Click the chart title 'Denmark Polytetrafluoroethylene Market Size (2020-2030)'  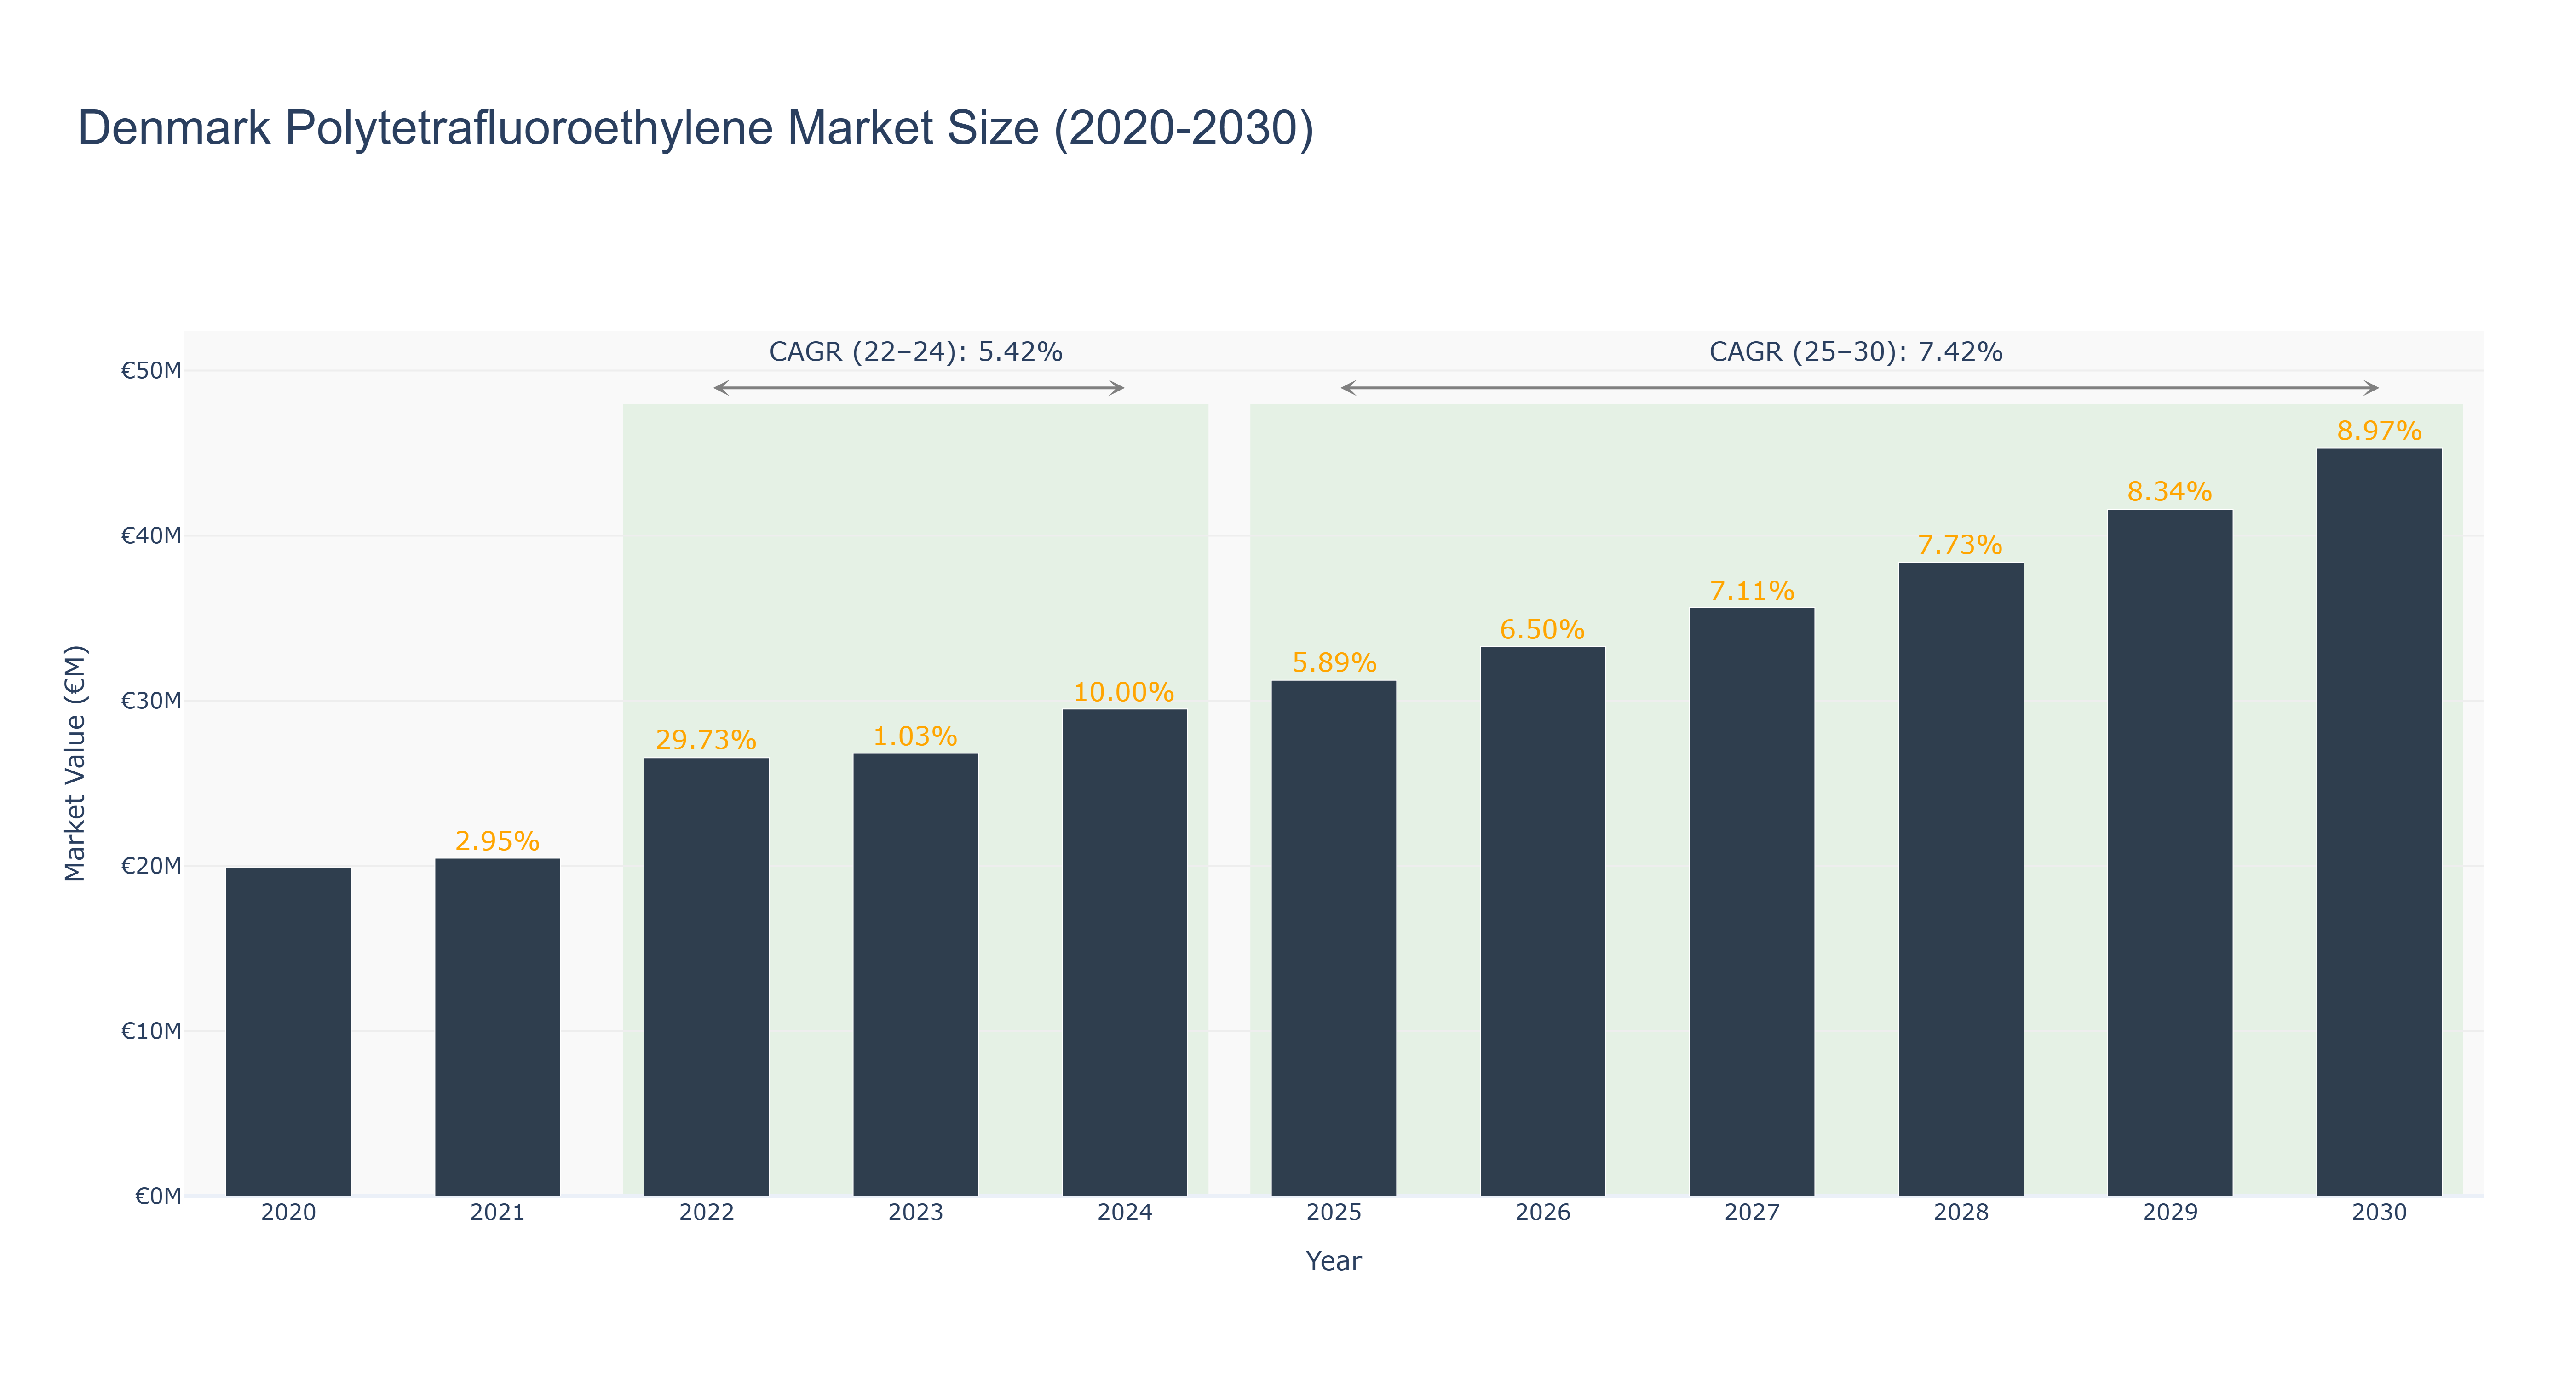click(696, 129)
